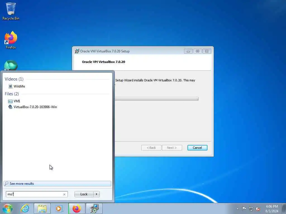The height and width of the screenshot is (214, 286).
Task: Click the Show desktop button
Action: click(x=284, y=209)
